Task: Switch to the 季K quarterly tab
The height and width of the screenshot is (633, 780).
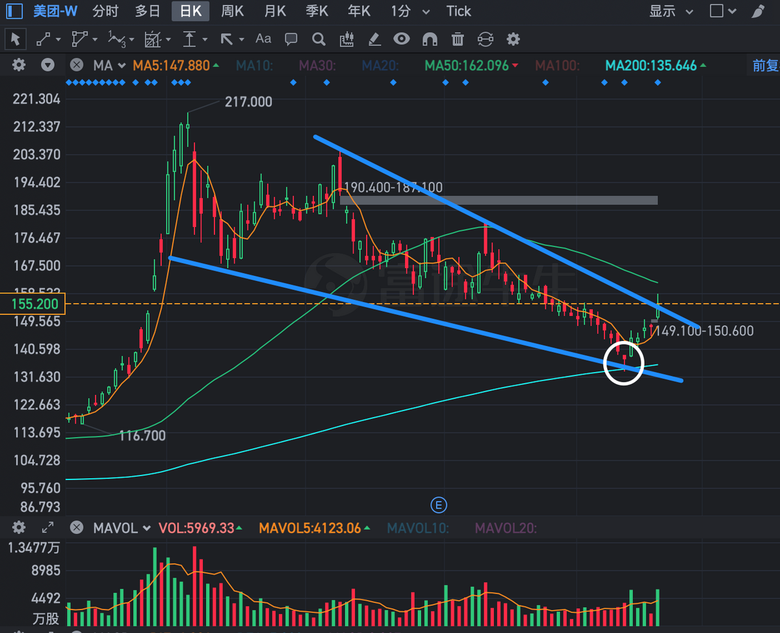Action: (x=317, y=11)
